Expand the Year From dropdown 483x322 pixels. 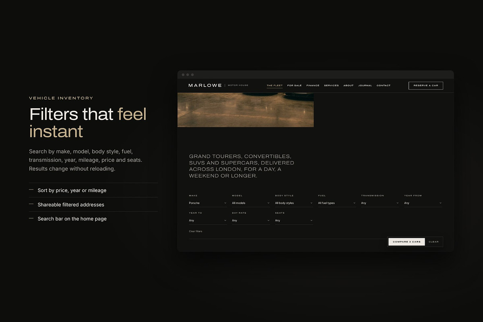pyautogui.click(x=423, y=203)
